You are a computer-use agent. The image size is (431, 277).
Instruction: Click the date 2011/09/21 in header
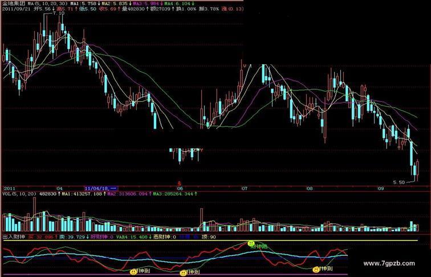[16, 9]
